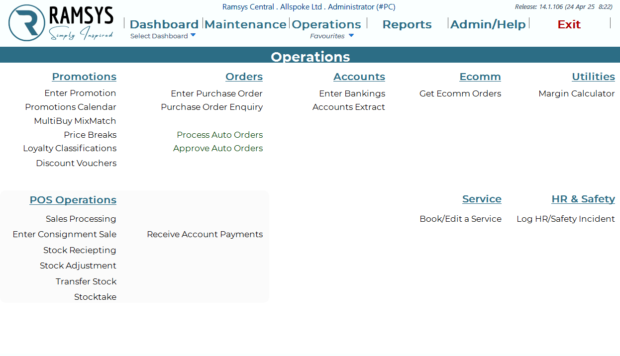Screen dimensions: 620x356
Task: Open Enter Purchase Order
Action: coord(216,93)
